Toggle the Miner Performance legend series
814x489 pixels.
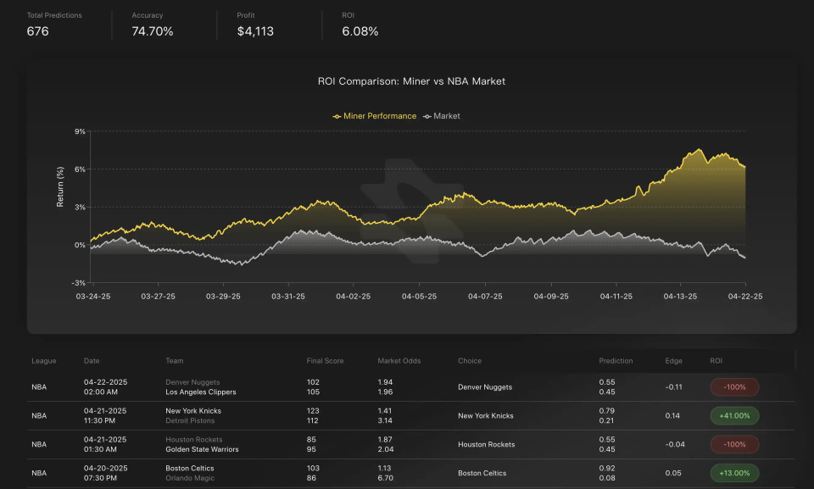tap(375, 116)
